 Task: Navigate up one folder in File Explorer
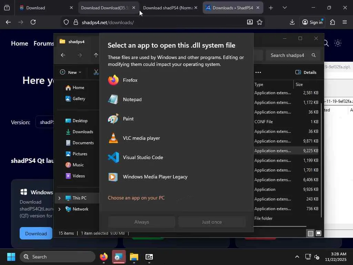pyautogui.click(x=96, y=55)
